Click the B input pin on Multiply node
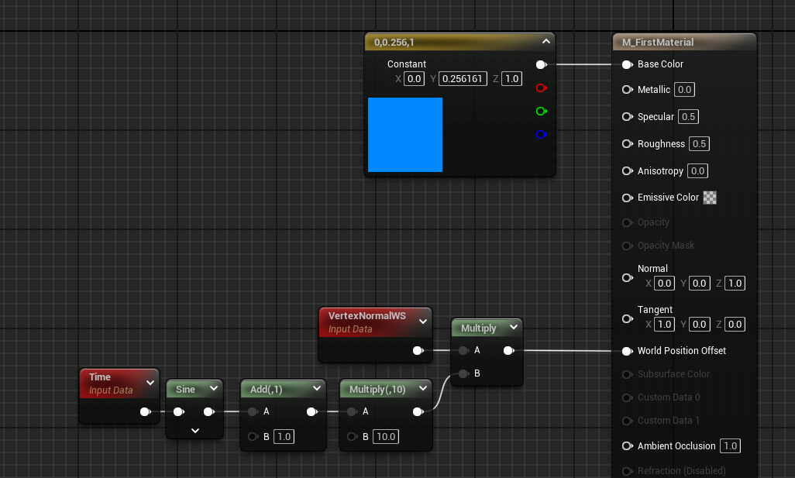Screen dimensions: 795x478 tap(463, 373)
